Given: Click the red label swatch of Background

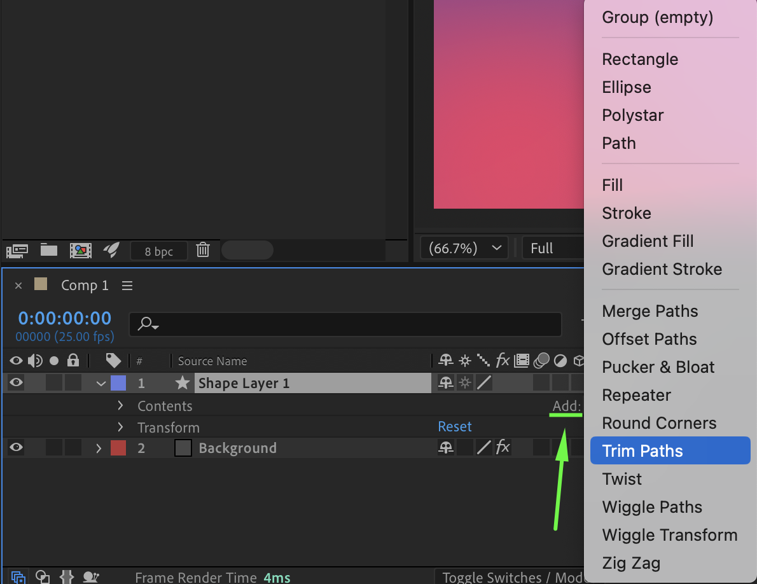Looking at the screenshot, I should [x=118, y=448].
